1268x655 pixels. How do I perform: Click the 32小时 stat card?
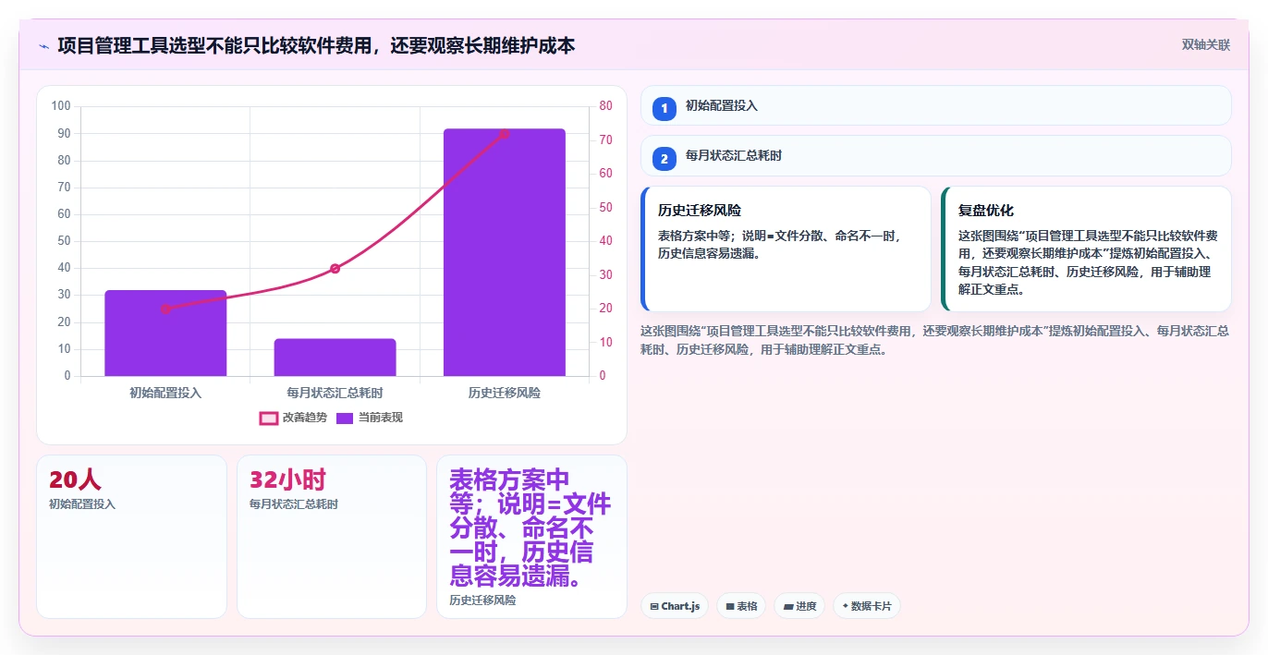[x=332, y=536]
